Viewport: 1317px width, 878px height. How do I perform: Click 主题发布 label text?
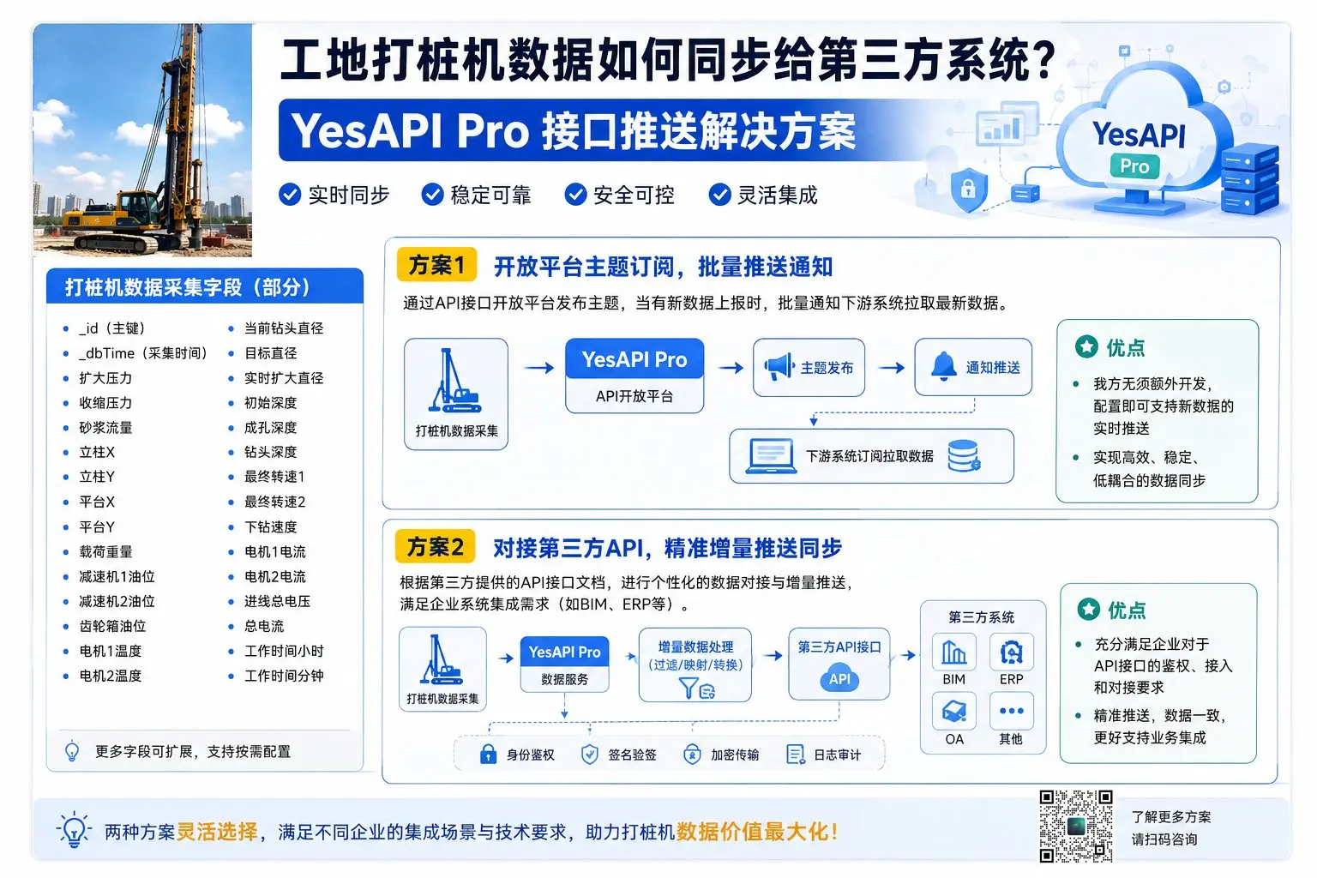click(827, 368)
